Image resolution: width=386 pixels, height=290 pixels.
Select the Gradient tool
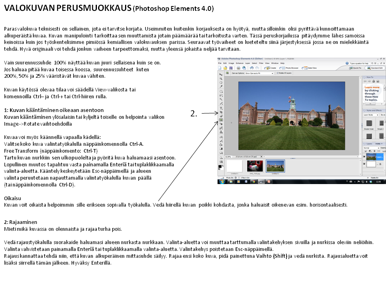tap(221, 149)
